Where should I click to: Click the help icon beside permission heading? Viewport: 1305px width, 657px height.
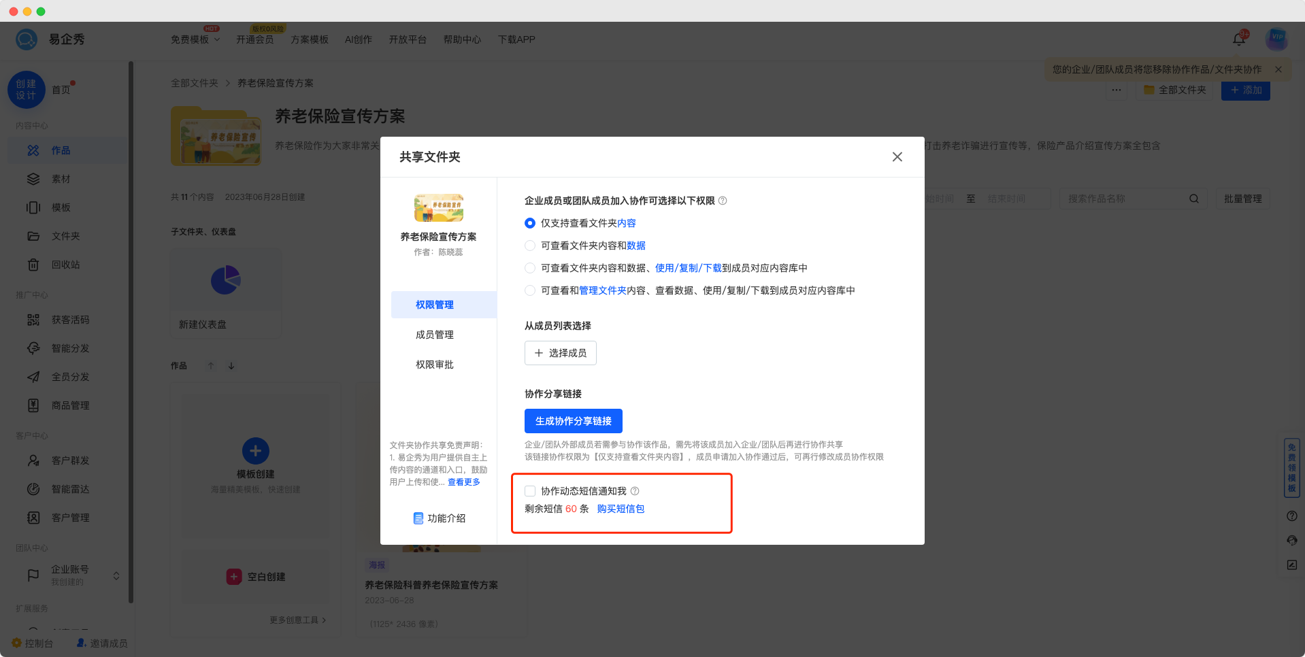(x=723, y=201)
